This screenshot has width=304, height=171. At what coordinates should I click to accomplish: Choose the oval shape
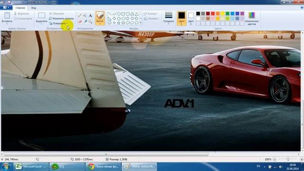coord(119,14)
